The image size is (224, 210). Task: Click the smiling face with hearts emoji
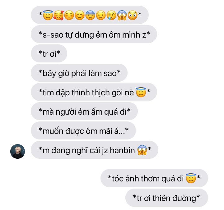(x=58, y=15)
